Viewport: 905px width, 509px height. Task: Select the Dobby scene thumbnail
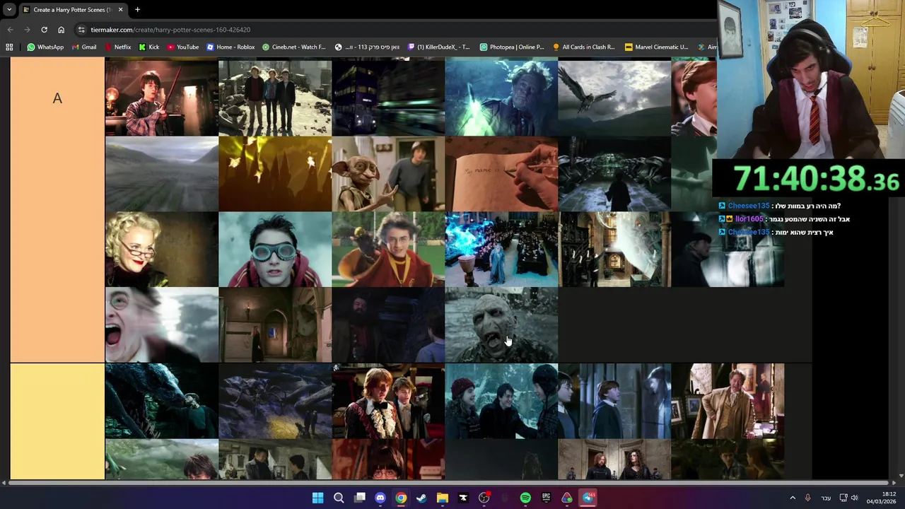(388, 174)
